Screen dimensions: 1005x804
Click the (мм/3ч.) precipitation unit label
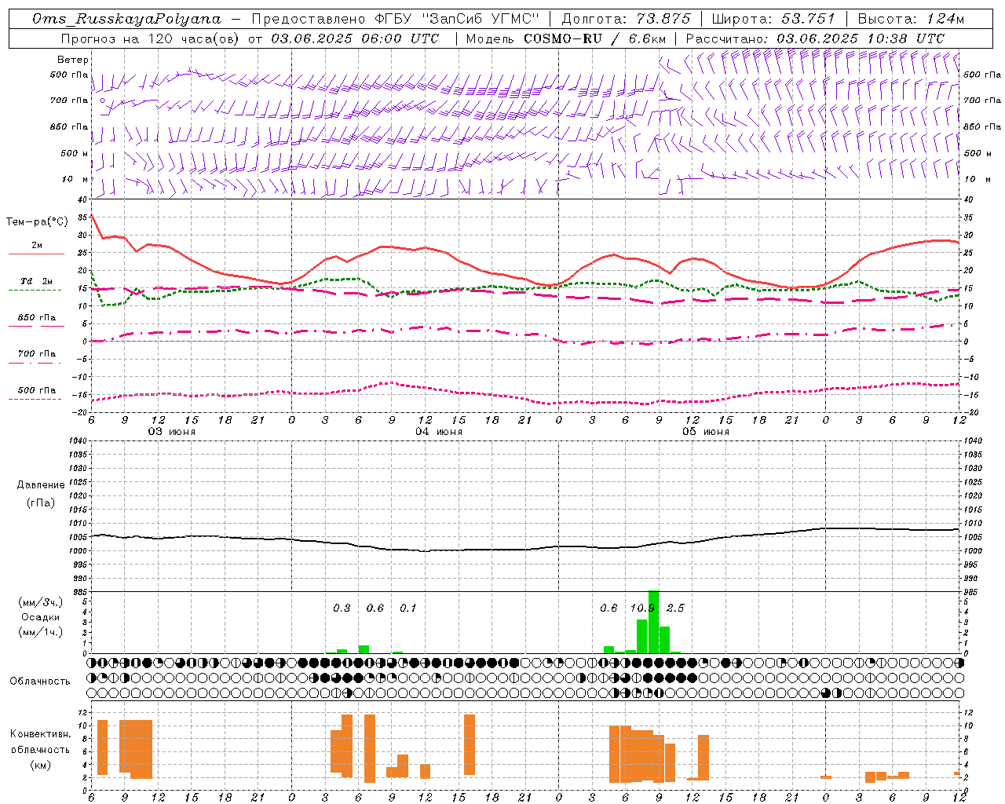(41, 602)
